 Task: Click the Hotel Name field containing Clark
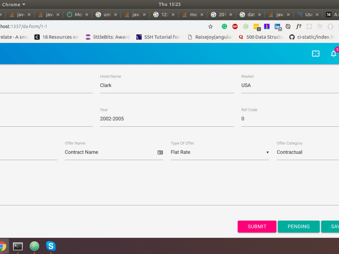point(167,86)
